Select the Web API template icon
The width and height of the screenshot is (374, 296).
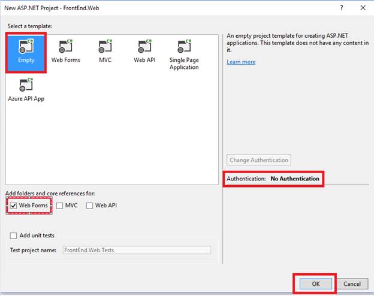[144, 52]
